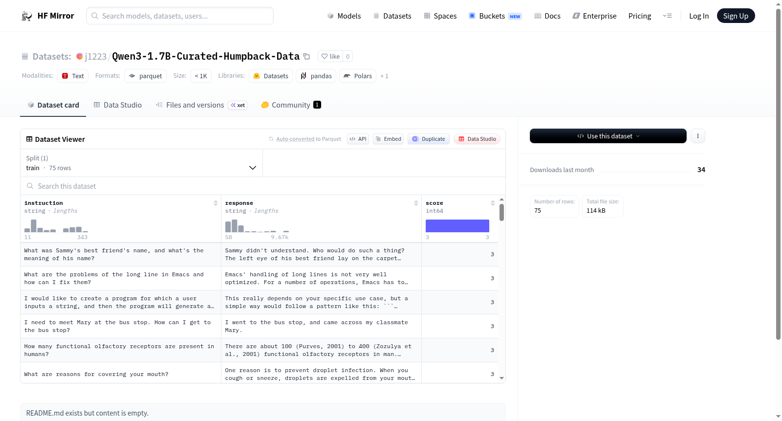Viewport: 782px width, 421px height.
Task: Open the Use this dataset dropdown
Action: [608, 136]
